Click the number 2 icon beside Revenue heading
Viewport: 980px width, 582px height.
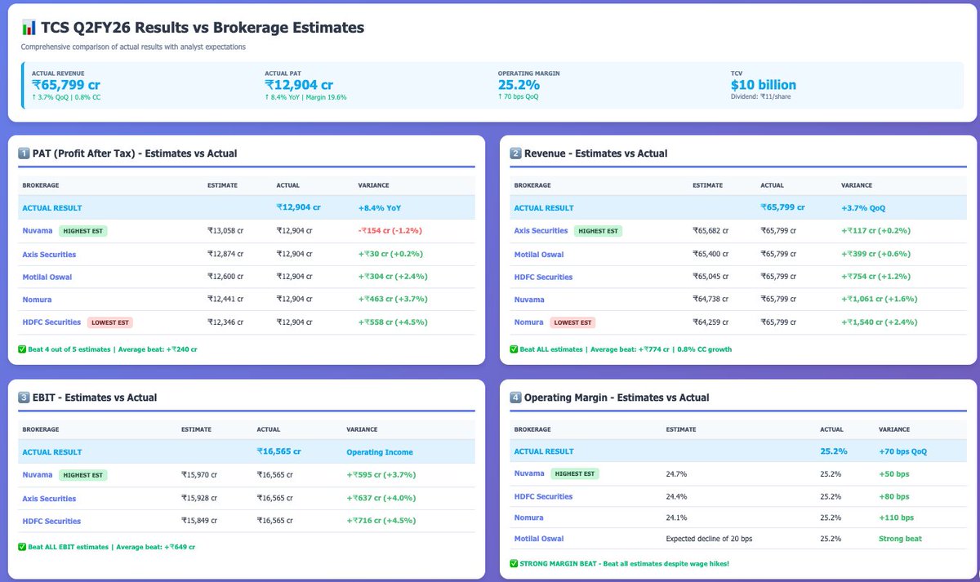click(x=515, y=153)
